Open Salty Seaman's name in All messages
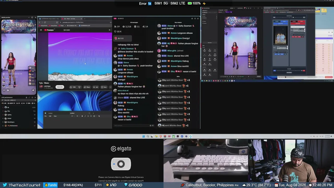 coord(127,49)
